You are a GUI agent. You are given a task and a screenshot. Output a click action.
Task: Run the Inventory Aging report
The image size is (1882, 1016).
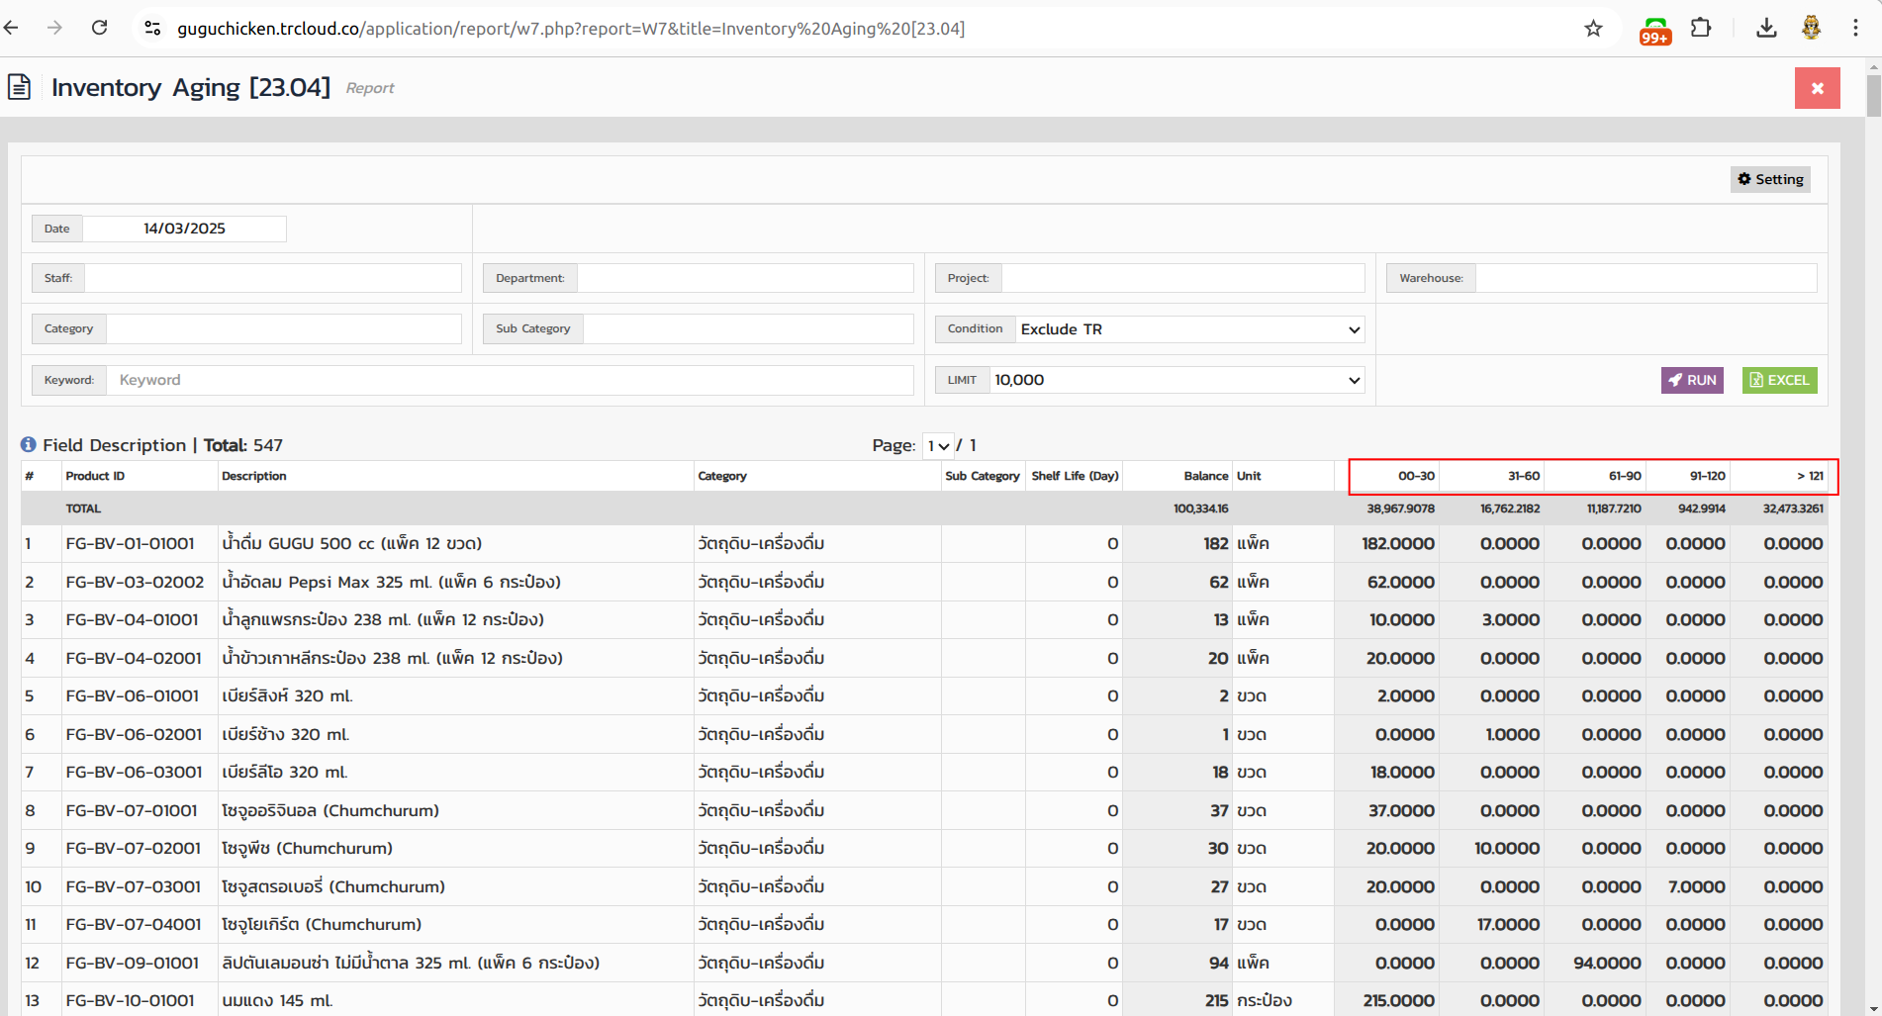pyautogui.click(x=1692, y=380)
